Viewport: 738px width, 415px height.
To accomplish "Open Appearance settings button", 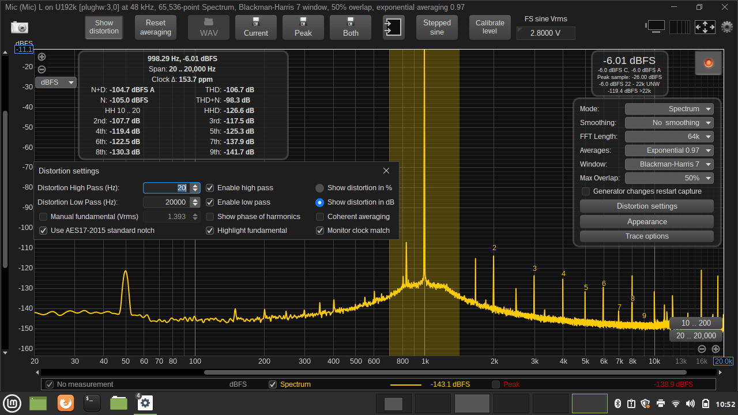I will click(647, 222).
